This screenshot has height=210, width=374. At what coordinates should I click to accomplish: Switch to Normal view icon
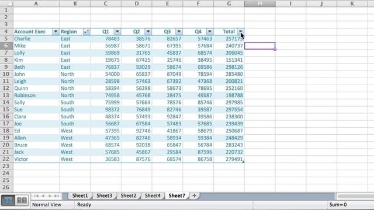(8, 201)
